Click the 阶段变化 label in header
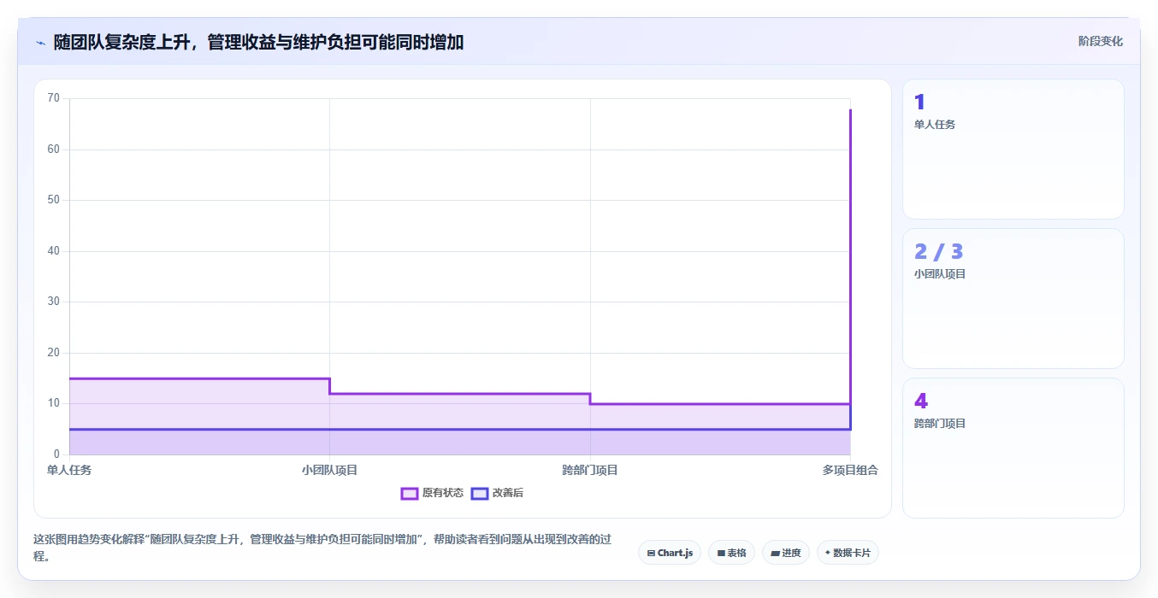 (1100, 41)
